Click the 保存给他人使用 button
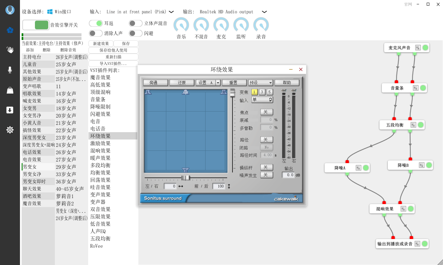The height and width of the screenshot is (265, 443). click(x=113, y=50)
